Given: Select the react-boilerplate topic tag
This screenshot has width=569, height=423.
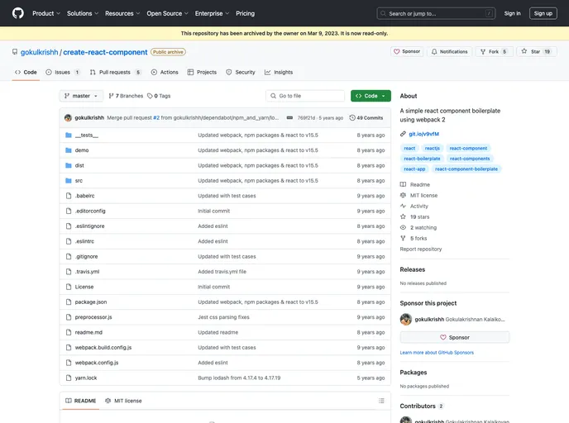Looking at the screenshot, I should tap(422, 159).
